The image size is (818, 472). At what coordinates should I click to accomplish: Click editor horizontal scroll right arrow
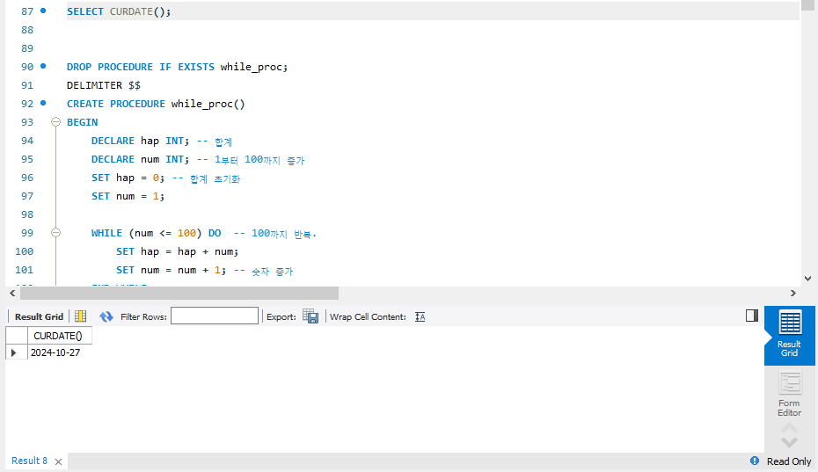point(793,293)
